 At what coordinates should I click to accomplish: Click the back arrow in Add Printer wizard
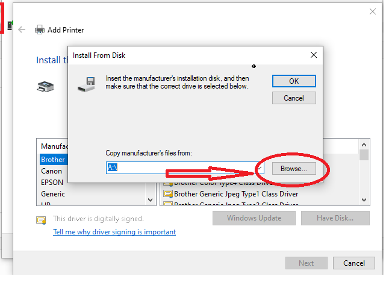22,30
